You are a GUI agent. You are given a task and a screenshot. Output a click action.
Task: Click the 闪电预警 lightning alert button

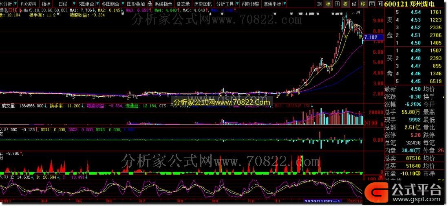point(250,4)
